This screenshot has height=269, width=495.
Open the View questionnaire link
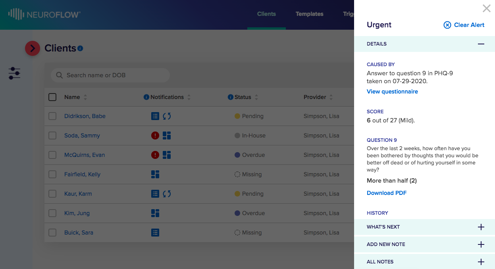392,92
